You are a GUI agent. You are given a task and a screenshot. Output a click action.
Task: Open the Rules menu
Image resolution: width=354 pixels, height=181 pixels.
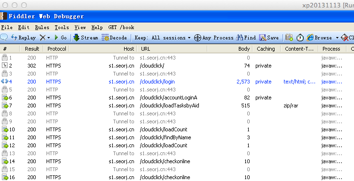(42, 28)
